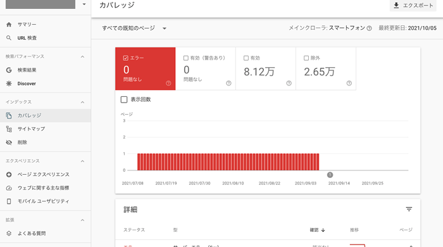Open 削除 in the sidebar
This screenshot has height=247, width=443.
(45, 142)
